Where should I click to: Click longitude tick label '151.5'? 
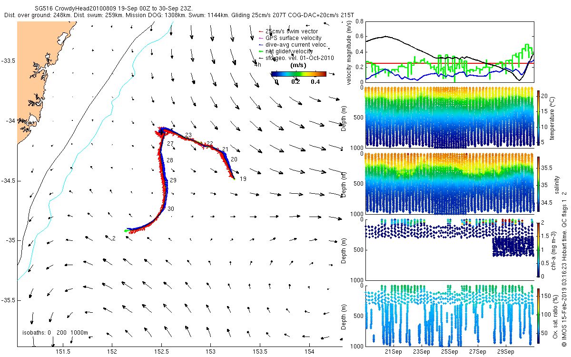click(x=63, y=352)
